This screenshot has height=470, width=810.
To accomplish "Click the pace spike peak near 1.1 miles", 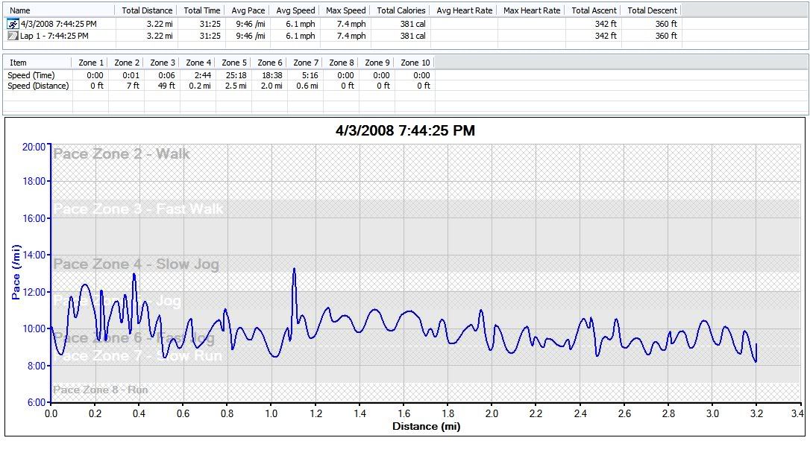I will pyautogui.click(x=294, y=269).
